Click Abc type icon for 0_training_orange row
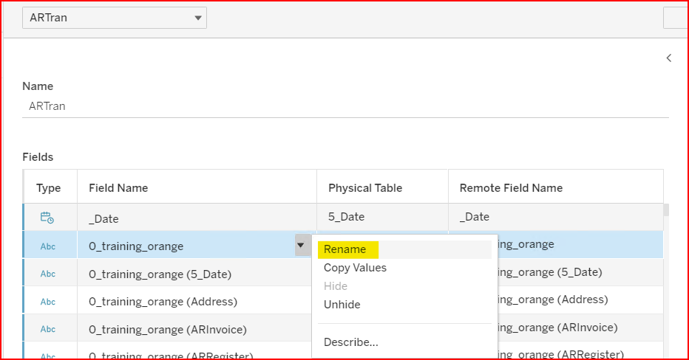This screenshot has width=689, height=360. (48, 246)
